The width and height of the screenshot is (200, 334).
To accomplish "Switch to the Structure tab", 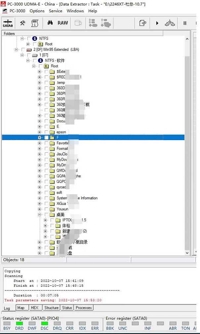I will pos(52,307).
